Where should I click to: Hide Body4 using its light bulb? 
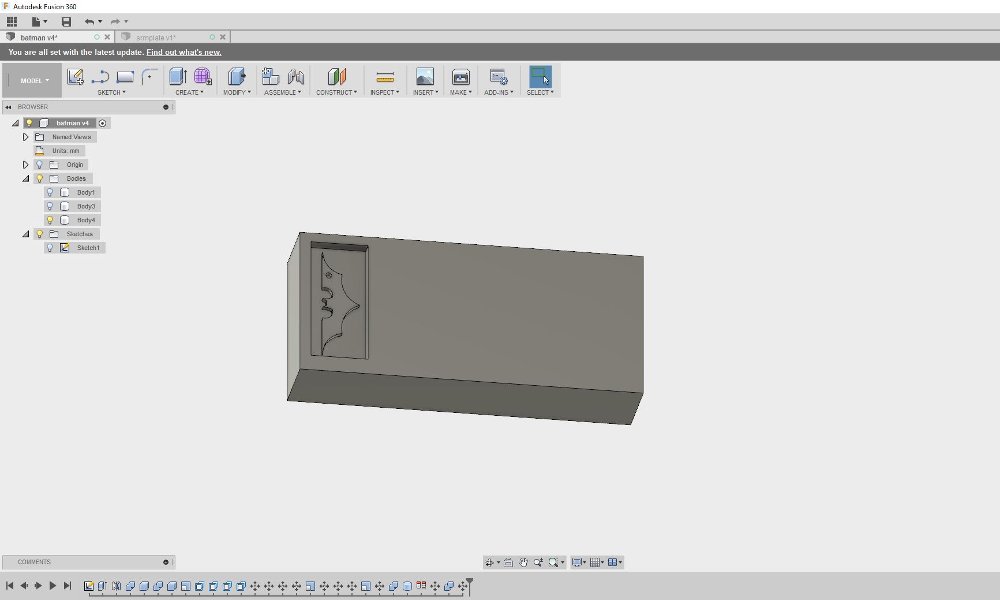[50, 220]
